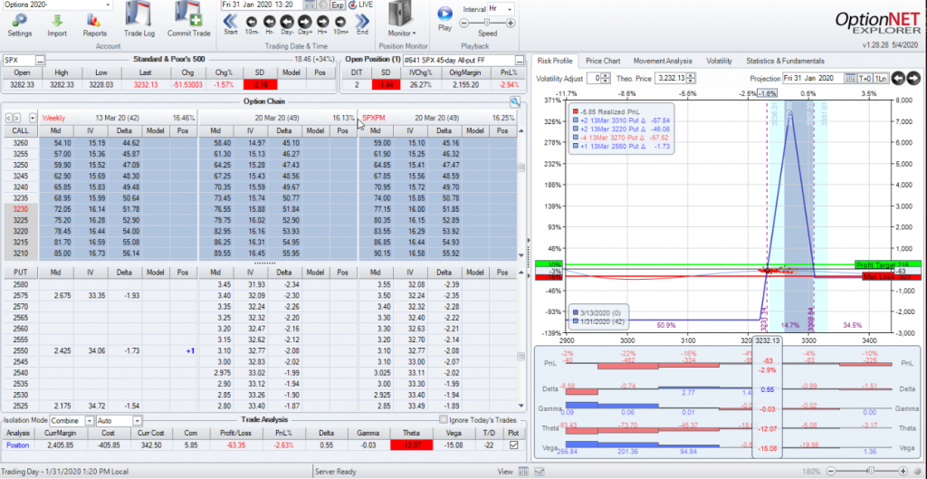Open SPX symbol browse button
This screenshot has width=927, height=479.
(x=40, y=61)
